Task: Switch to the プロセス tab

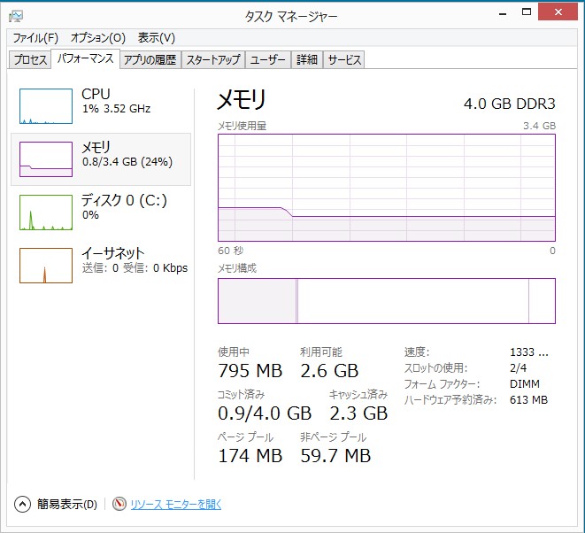Action: [x=30, y=59]
